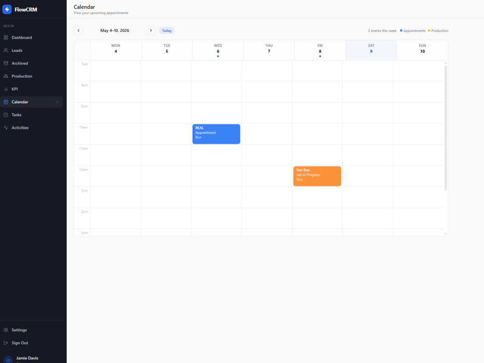Image resolution: width=484 pixels, height=363 pixels.
Task: Click Sign Out label
Action: (20, 343)
